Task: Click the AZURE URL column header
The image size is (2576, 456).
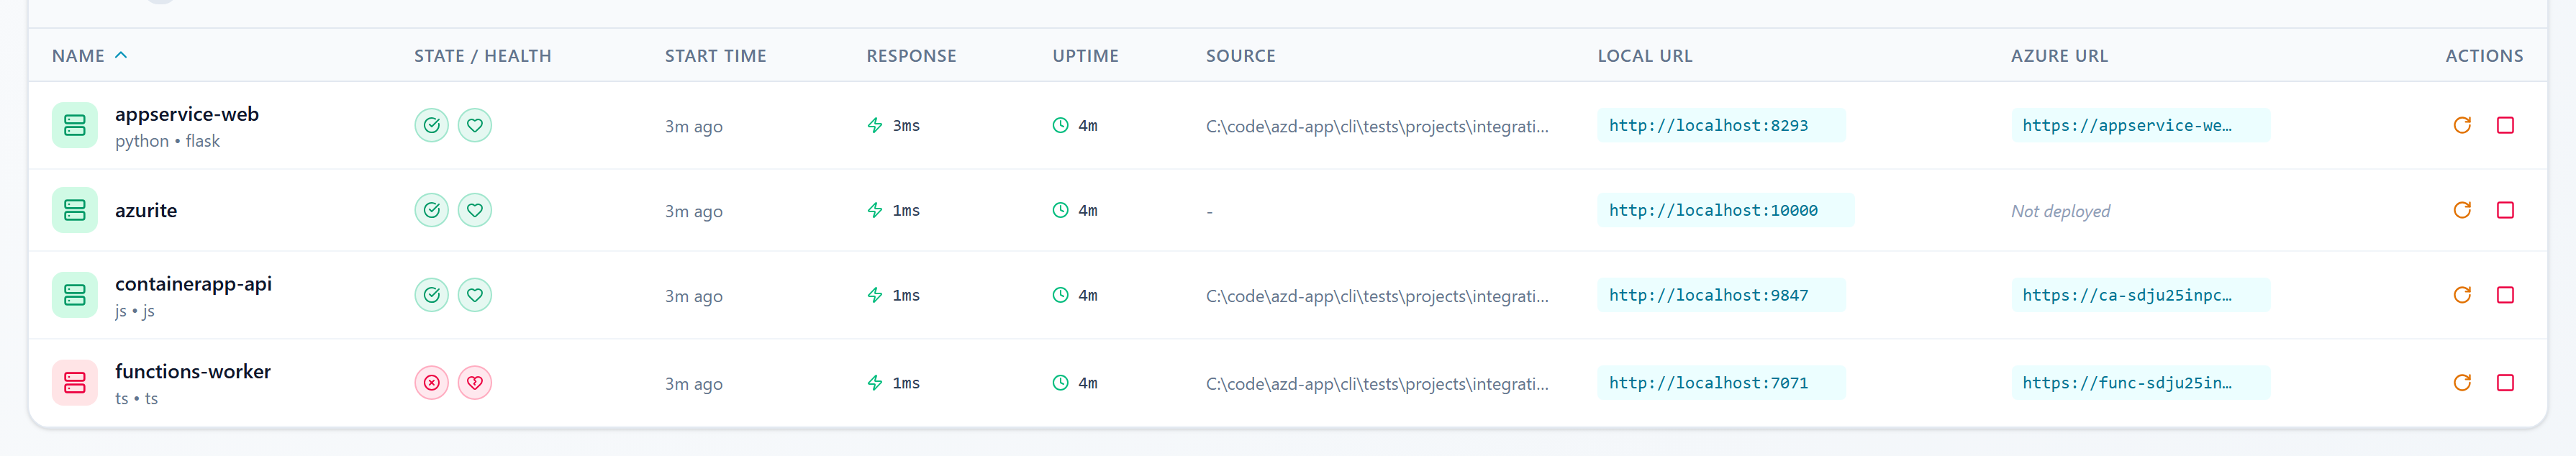Action: click(2059, 56)
